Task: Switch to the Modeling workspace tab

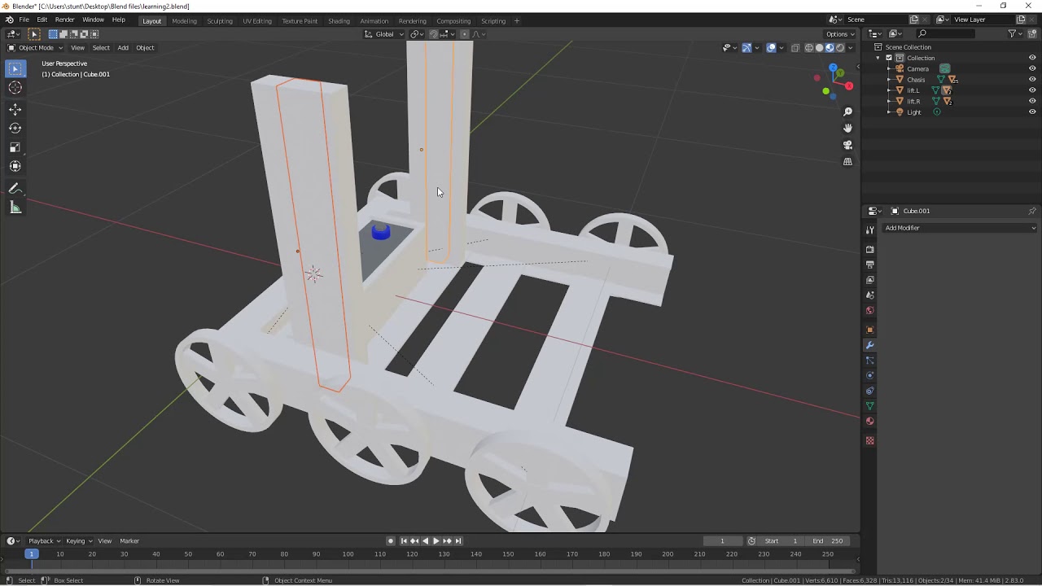Action: [x=184, y=21]
